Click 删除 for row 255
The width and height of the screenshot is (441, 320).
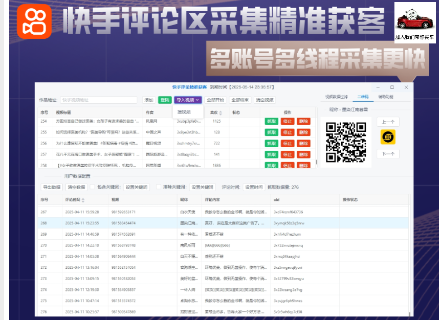(303, 132)
